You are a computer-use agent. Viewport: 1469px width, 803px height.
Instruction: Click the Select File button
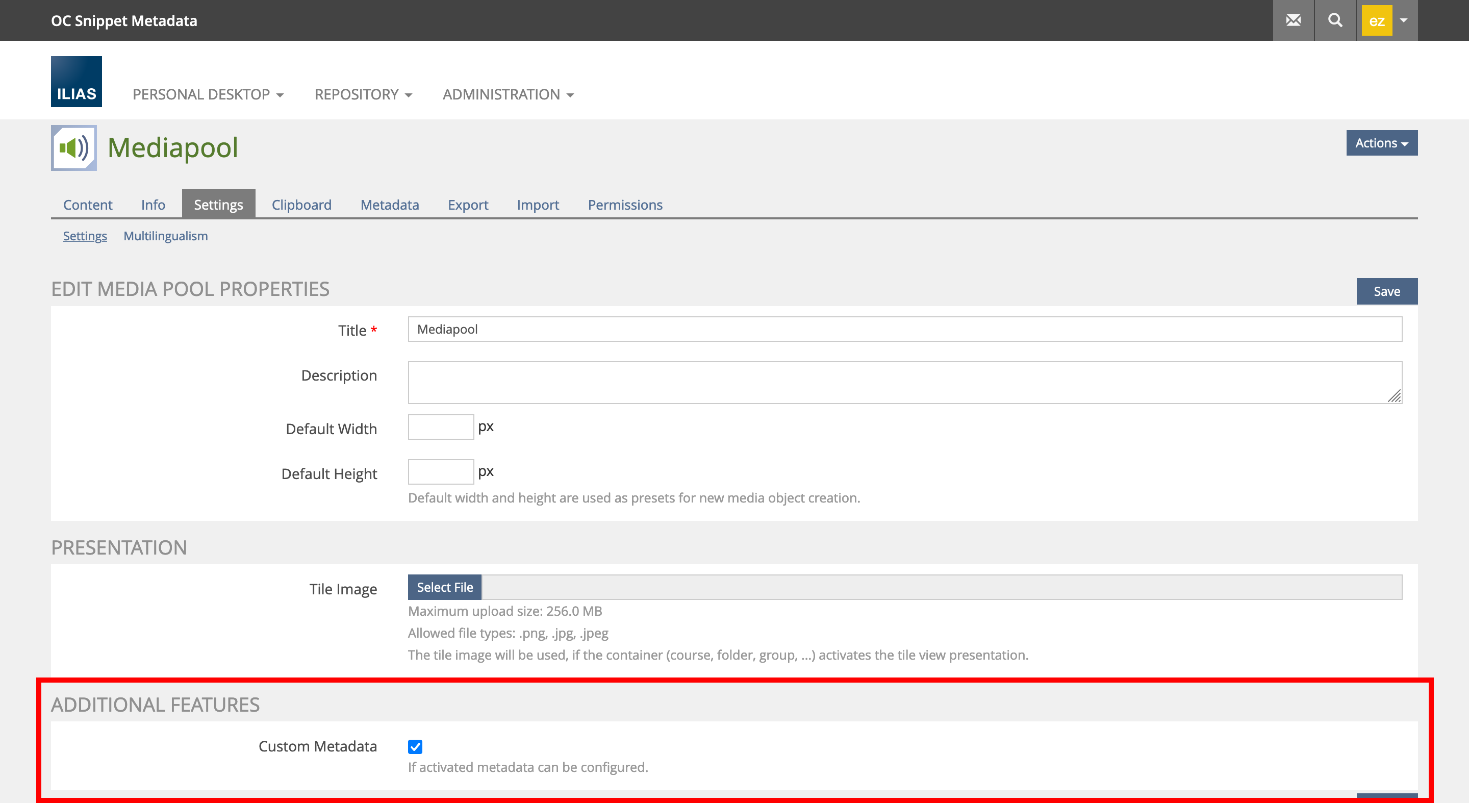click(x=444, y=587)
